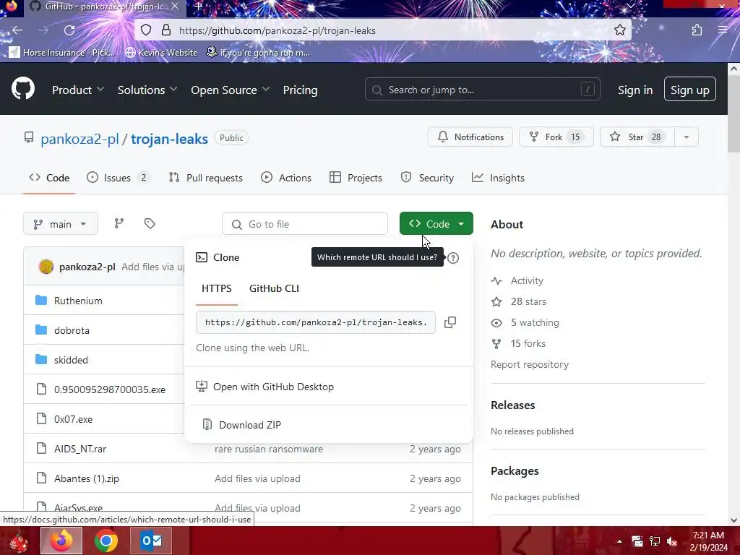
Task: Expand the Open Source menu
Action: coord(231,90)
